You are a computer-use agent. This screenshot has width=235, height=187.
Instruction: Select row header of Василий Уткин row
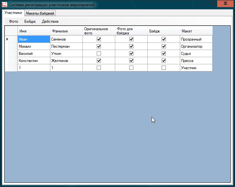11,53
